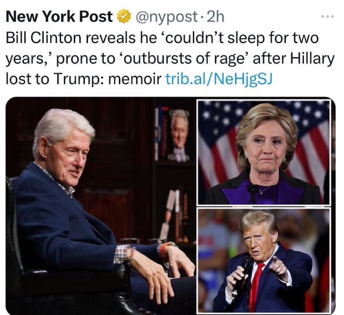Open the Bill Clinton seated photo

click(101, 206)
